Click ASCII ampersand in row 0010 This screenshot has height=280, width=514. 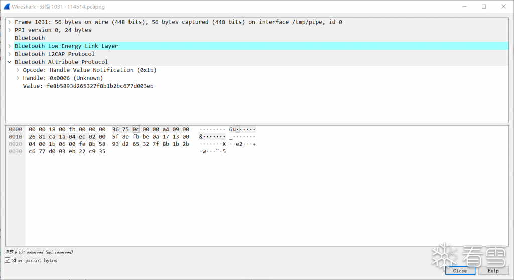coord(201,137)
